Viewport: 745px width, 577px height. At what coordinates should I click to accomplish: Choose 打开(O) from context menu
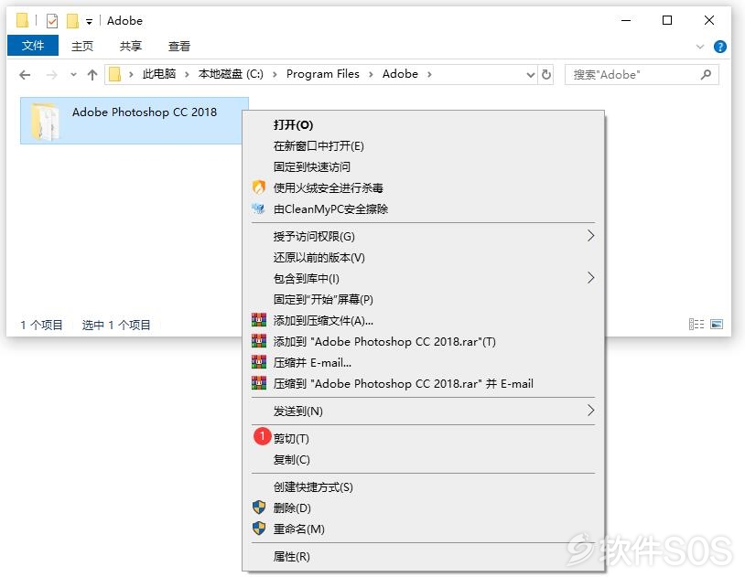click(x=423, y=125)
